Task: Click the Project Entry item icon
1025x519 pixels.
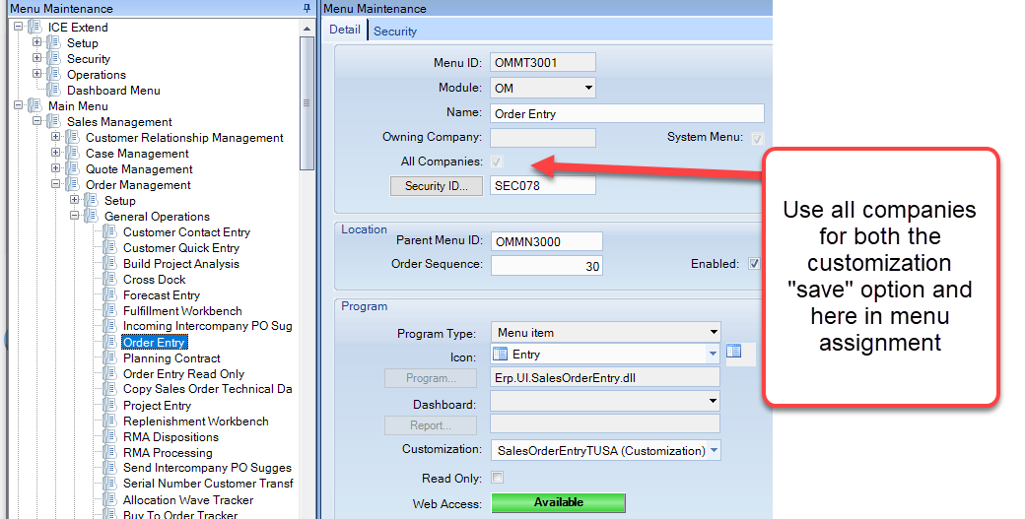Action: pos(110,406)
